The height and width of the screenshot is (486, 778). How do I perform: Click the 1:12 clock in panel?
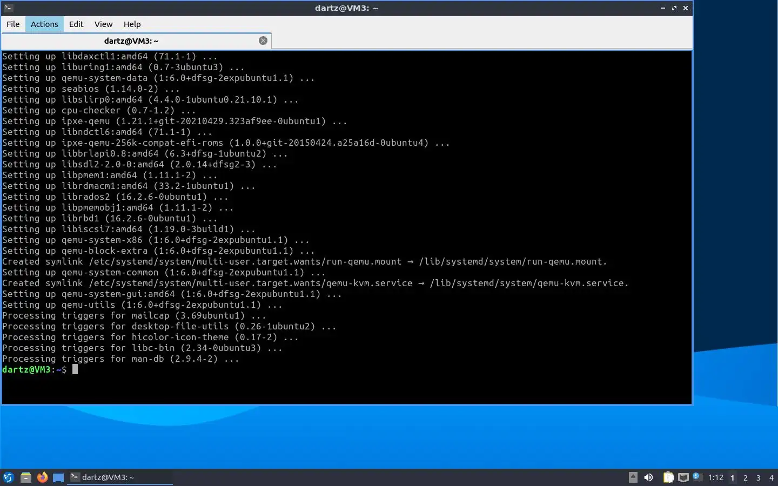pos(715,477)
